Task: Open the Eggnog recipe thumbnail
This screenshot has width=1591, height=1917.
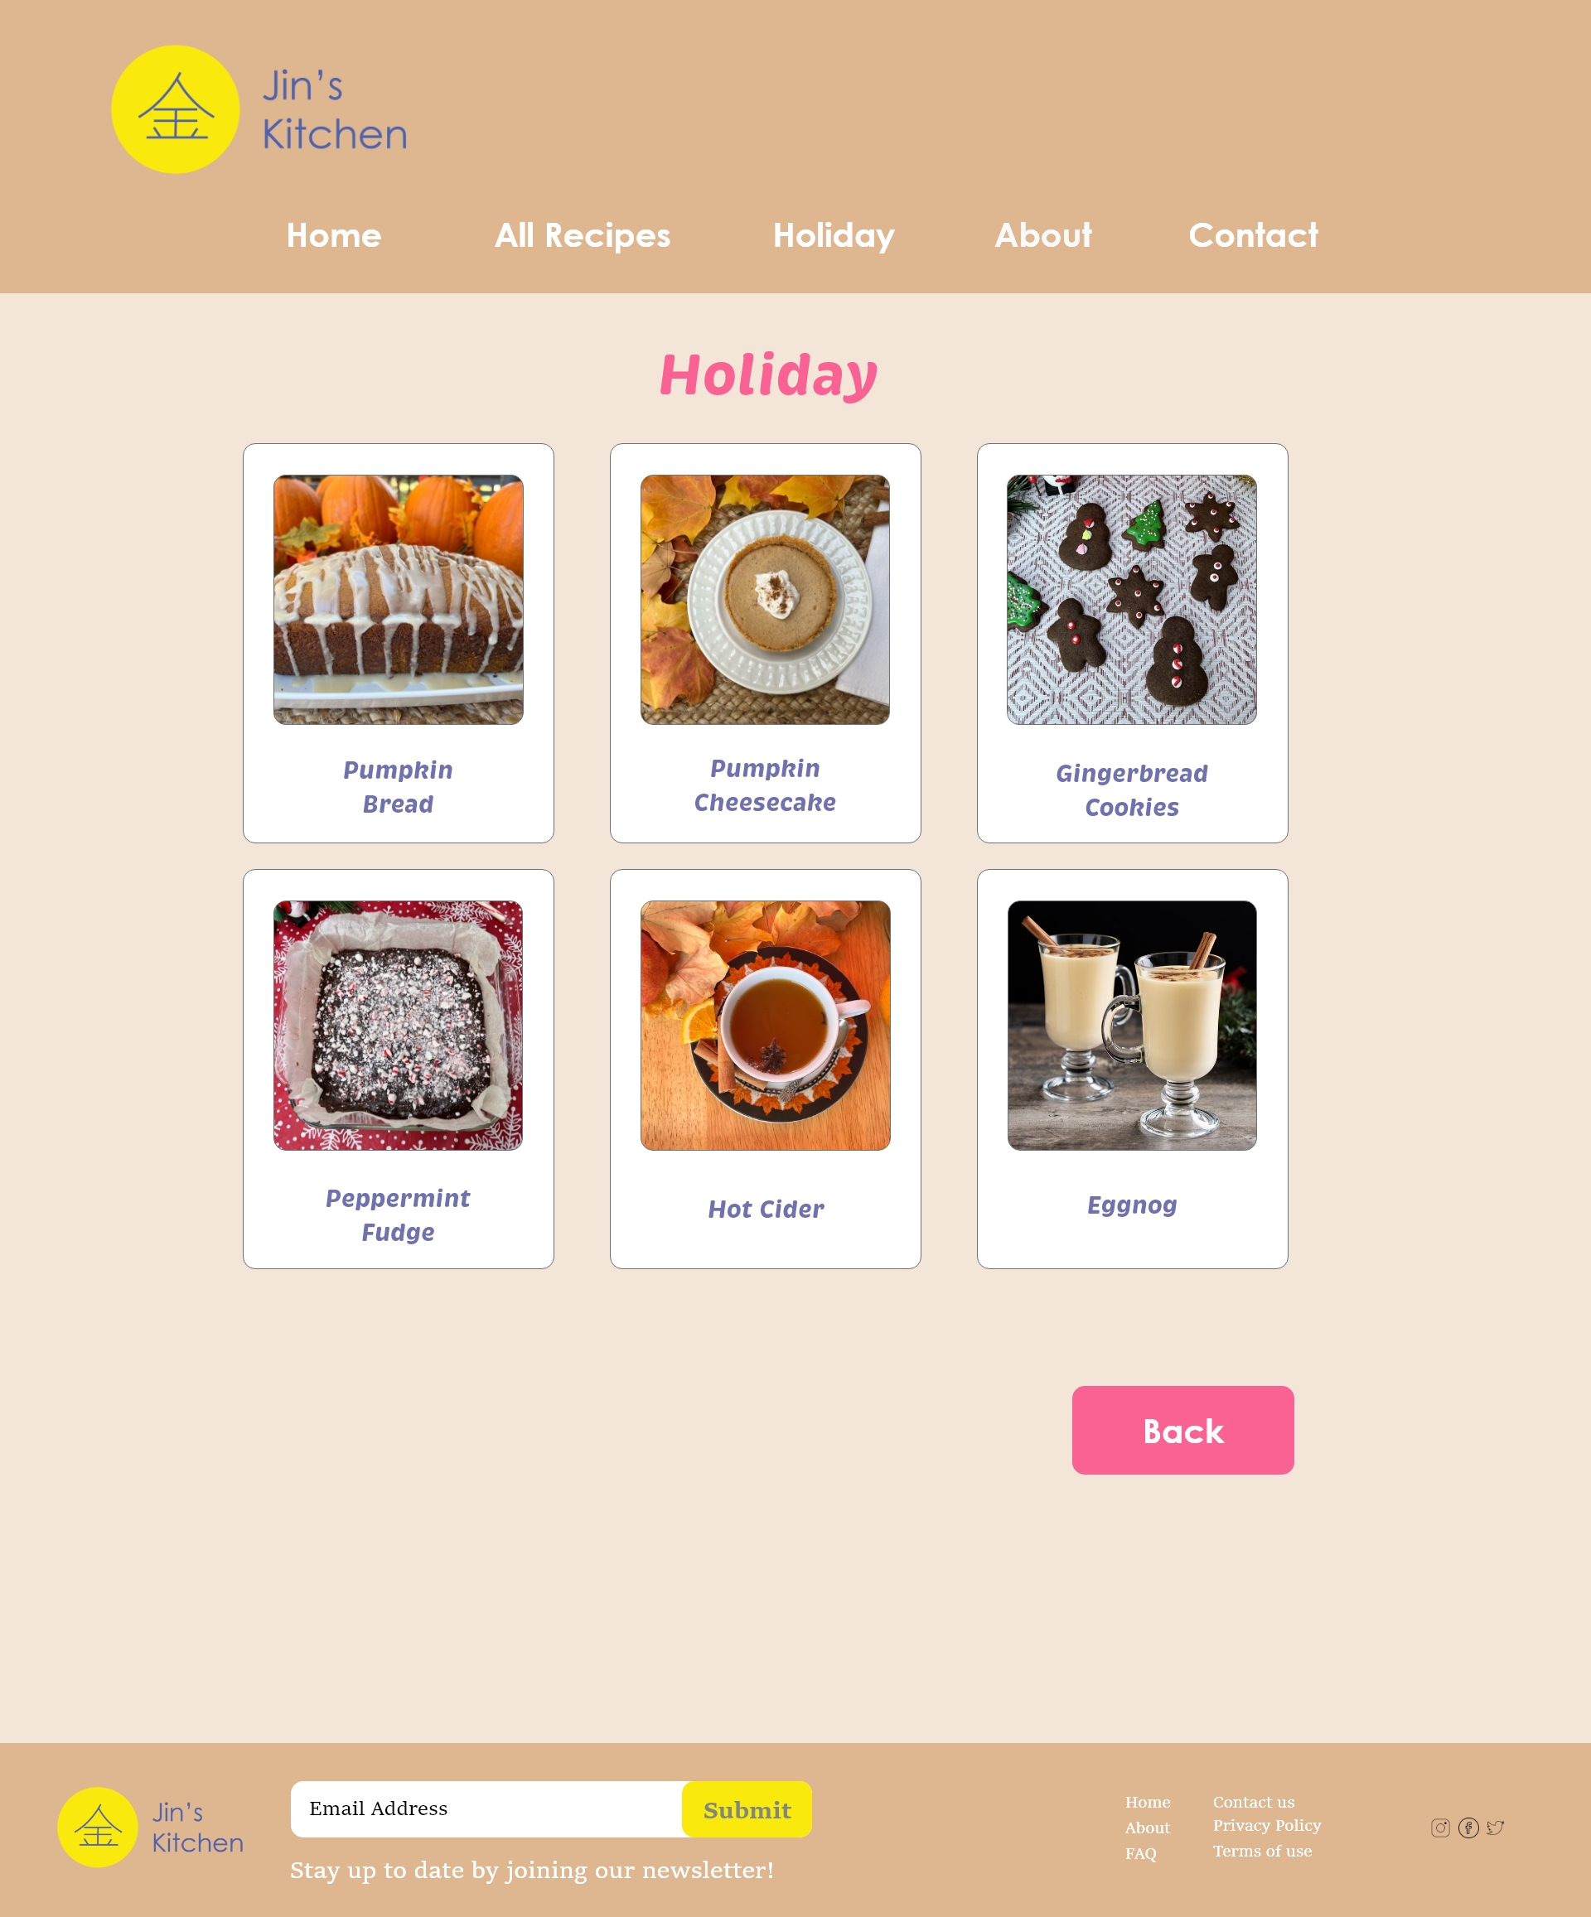Action: 1132,1025
